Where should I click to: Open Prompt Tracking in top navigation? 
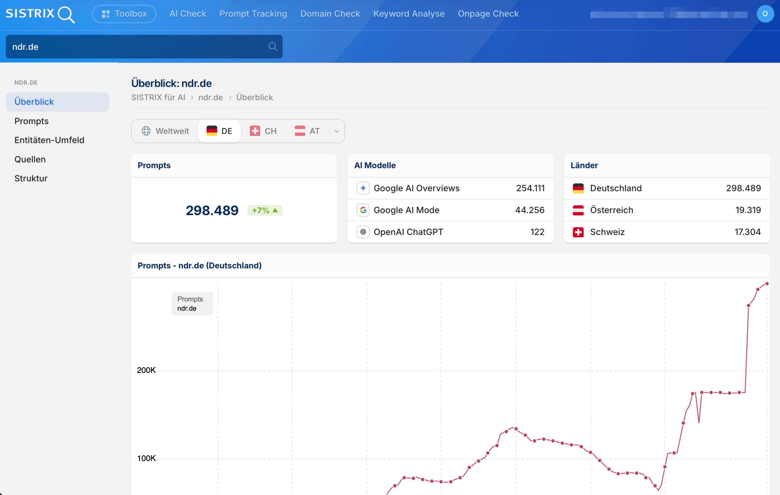click(253, 14)
